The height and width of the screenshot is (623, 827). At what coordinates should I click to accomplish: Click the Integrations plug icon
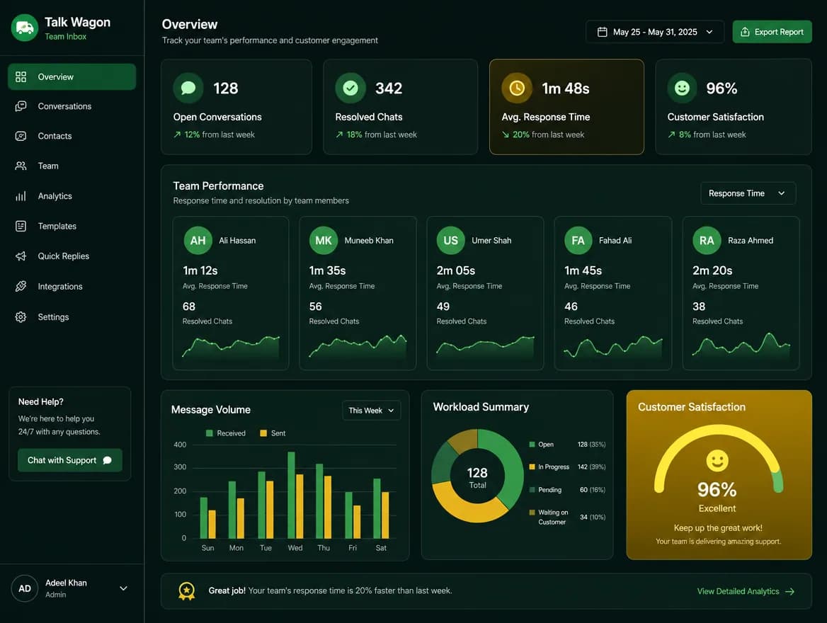tap(21, 287)
